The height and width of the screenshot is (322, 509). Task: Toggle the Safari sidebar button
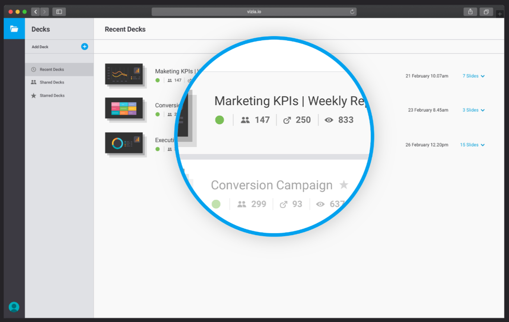tap(59, 11)
